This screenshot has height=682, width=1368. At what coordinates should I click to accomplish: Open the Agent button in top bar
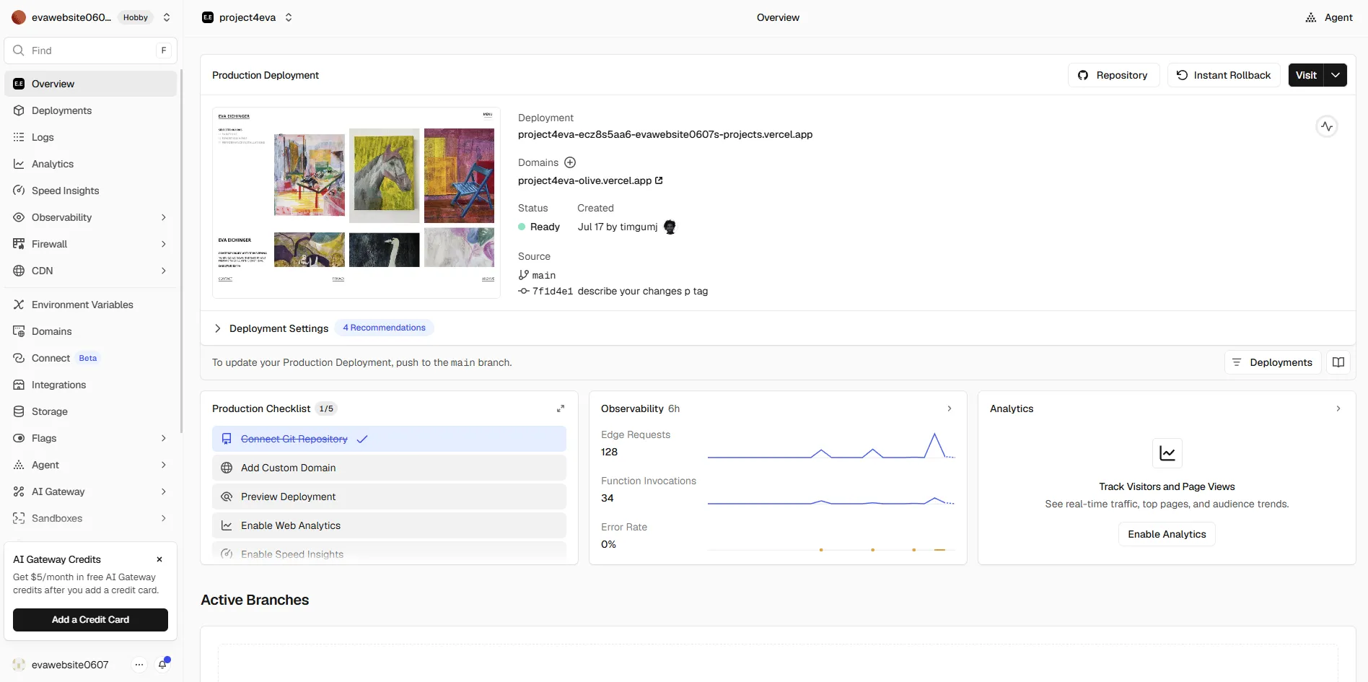click(1329, 17)
